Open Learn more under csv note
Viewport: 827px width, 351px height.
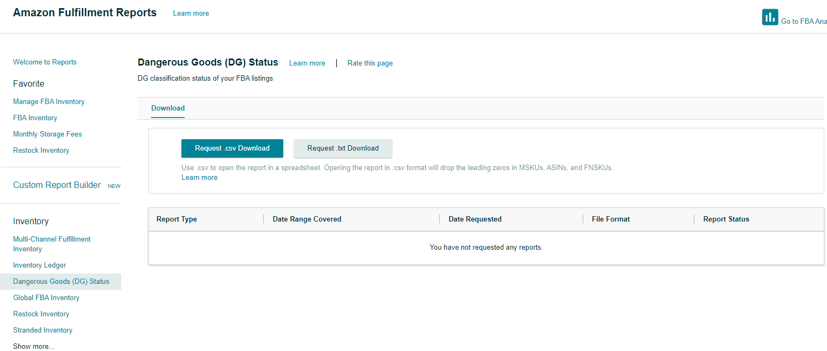(x=199, y=177)
